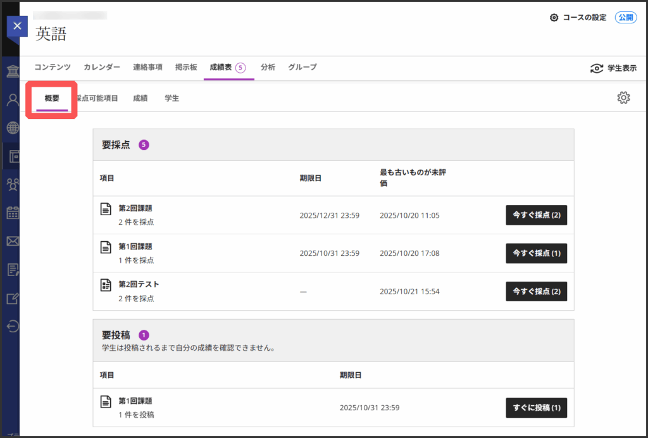Click 今すぐ採点 (2) for 第2回課題

[x=536, y=215]
